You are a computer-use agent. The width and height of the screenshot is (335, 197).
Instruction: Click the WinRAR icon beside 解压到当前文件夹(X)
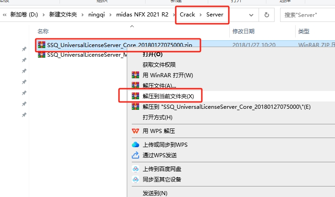pyautogui.click(x=135, y=96)
